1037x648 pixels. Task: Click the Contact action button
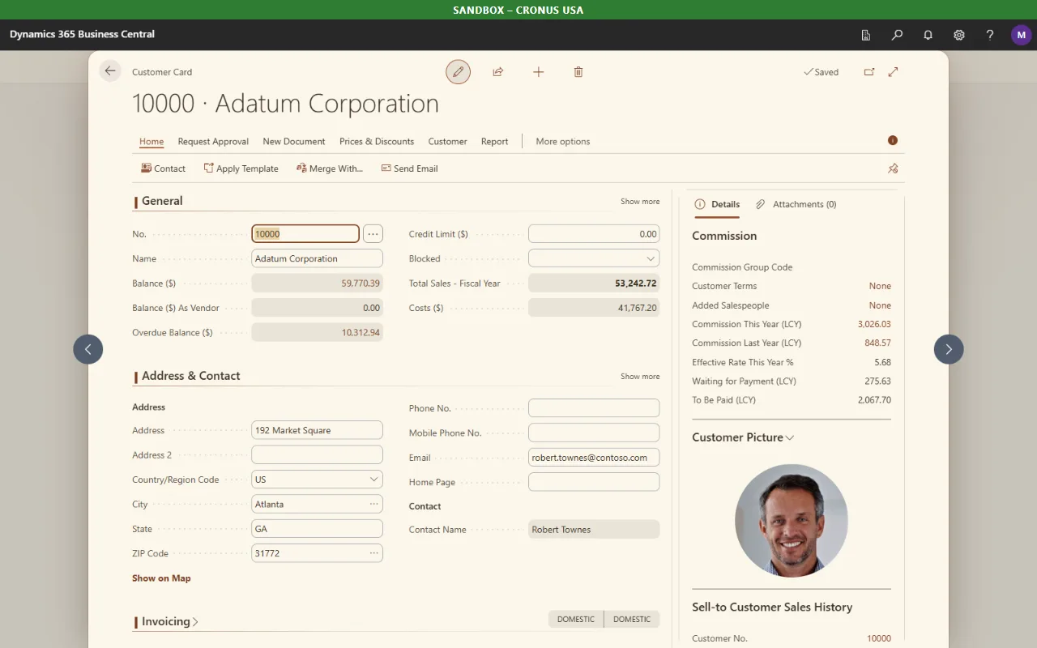pos(163,168)
